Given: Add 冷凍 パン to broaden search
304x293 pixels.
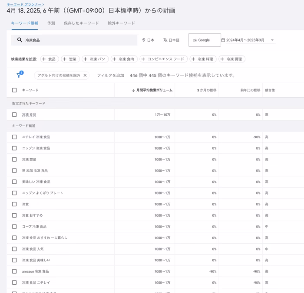Looking at the screenshot, I should pos(95,59).
